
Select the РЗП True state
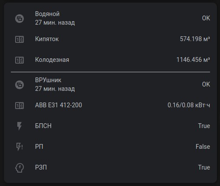[204, 167]
